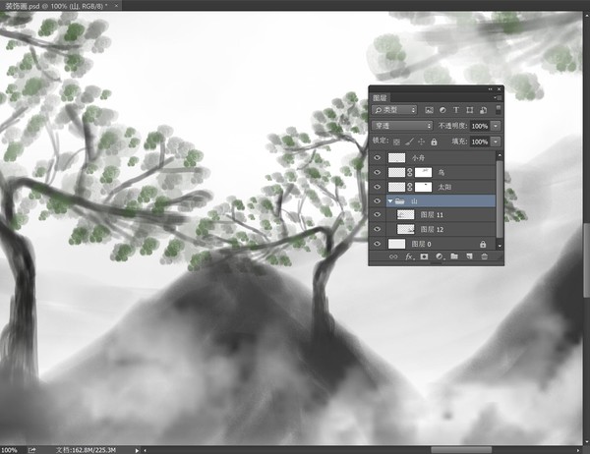Viewport: 590px width, 454px height.
Task: Click the 图层 0 thumbnail
Action: (396, 244)
